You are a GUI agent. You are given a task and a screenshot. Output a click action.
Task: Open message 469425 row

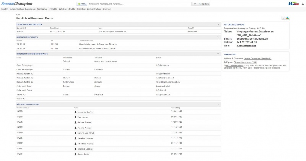(x=119, y=32)
